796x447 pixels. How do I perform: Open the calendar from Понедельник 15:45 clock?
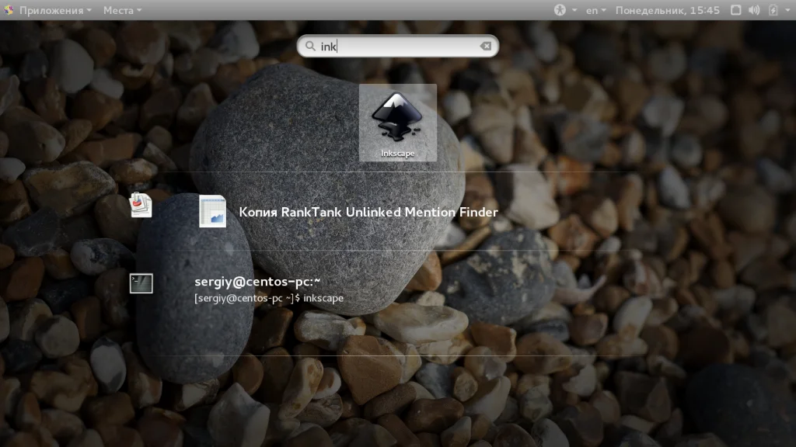667,10
